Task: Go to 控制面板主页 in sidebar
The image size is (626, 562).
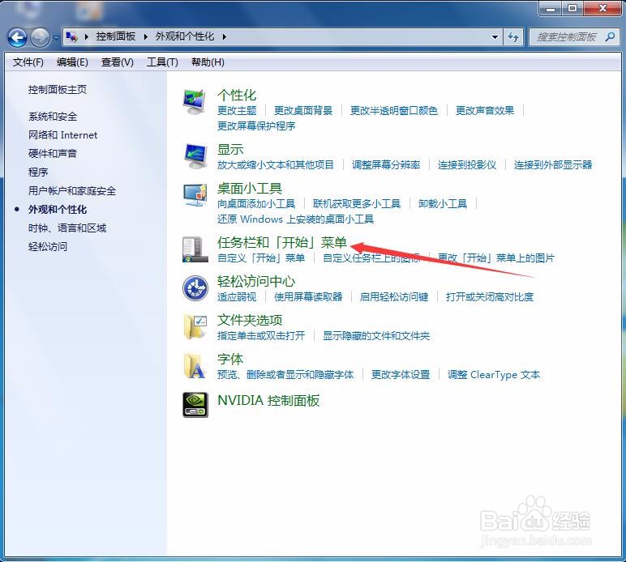Action: click(x=58, y=90)
